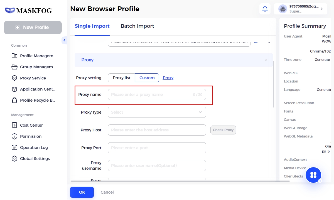
Task: Open Profile Management from the sidebar
Action: tap(38, 56)
